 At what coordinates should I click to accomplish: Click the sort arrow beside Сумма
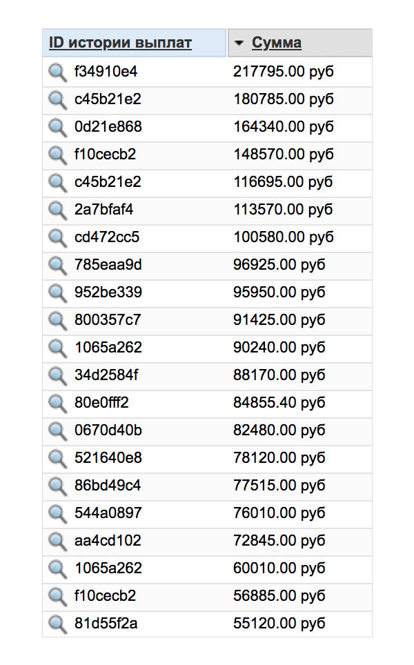(239, 43)
